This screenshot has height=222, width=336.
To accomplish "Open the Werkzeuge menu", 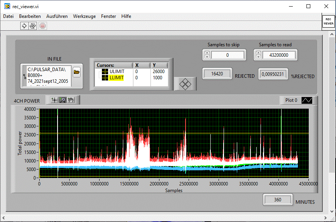I will 84,16.
